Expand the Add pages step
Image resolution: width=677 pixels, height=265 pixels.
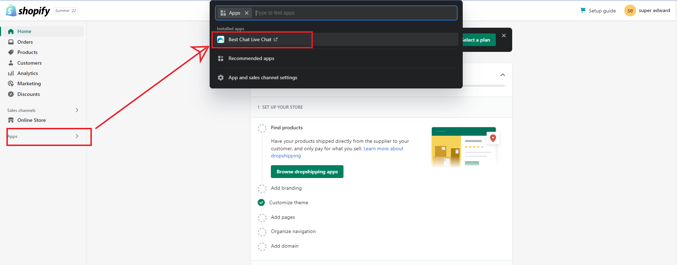(283, 217)
